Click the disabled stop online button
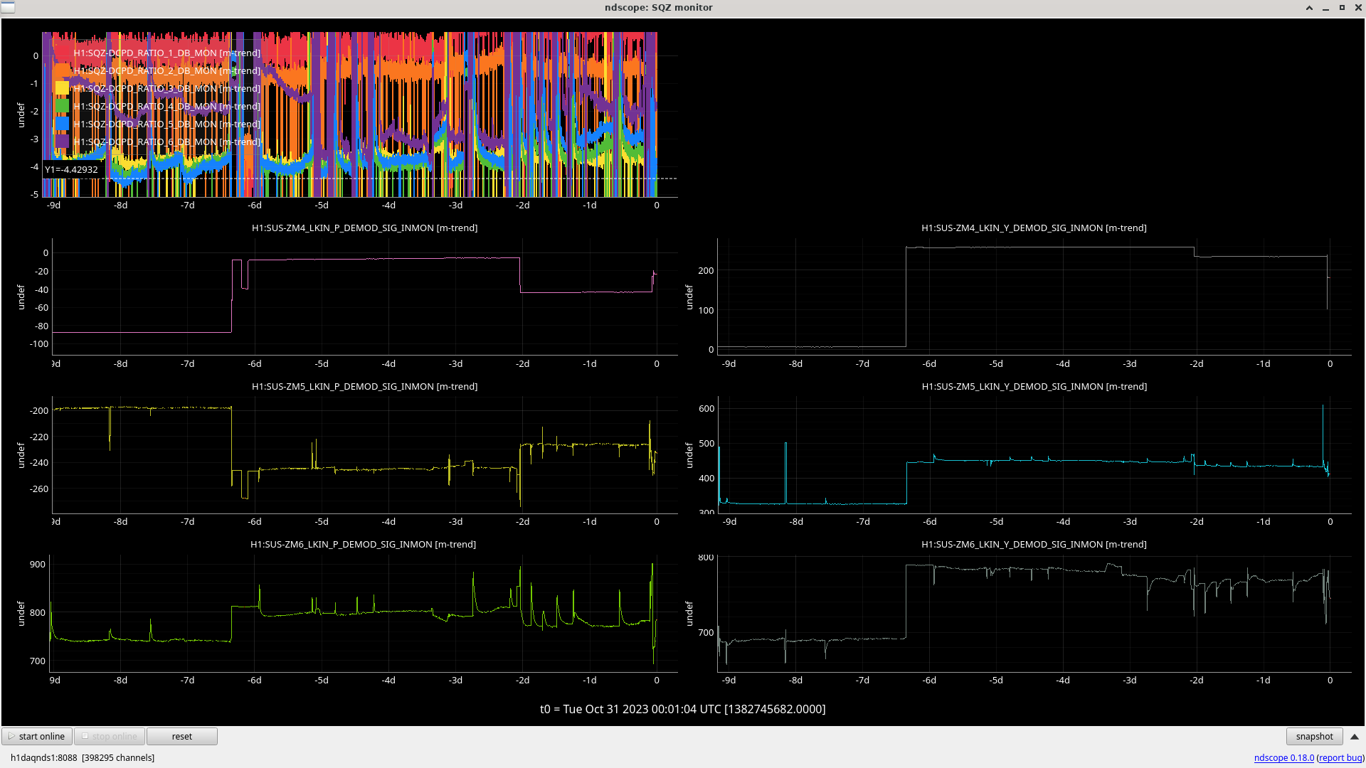The image size is (1366, 768). coord(110,736)
